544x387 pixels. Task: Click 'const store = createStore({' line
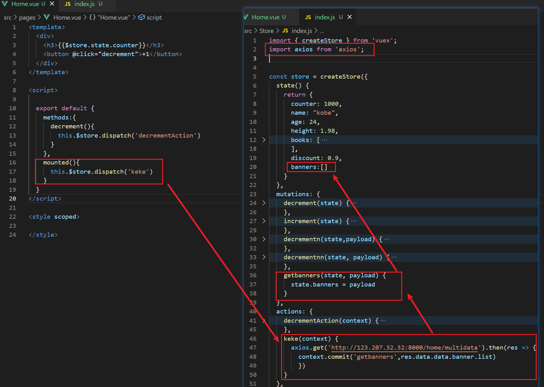tap(318, 76)
